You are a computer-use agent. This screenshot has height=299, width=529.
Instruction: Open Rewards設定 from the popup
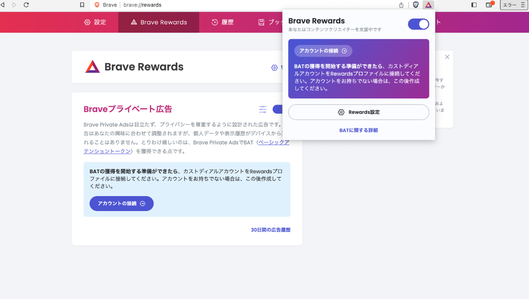coord(358,112)
